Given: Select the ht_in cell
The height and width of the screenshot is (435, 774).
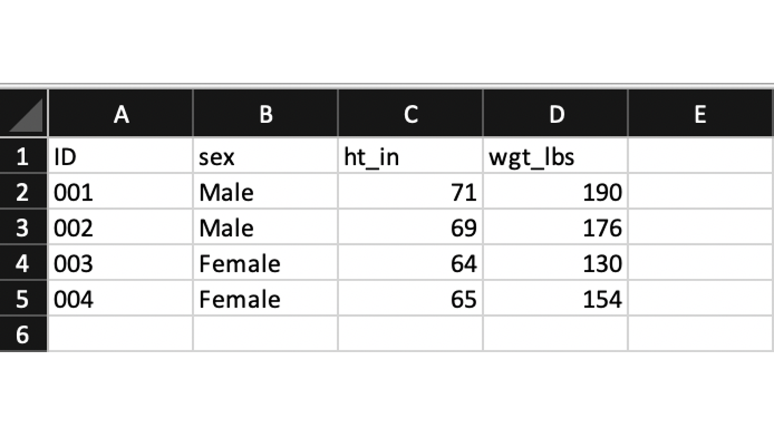Looking at the screenshot, I should click(x=411, y=156).
